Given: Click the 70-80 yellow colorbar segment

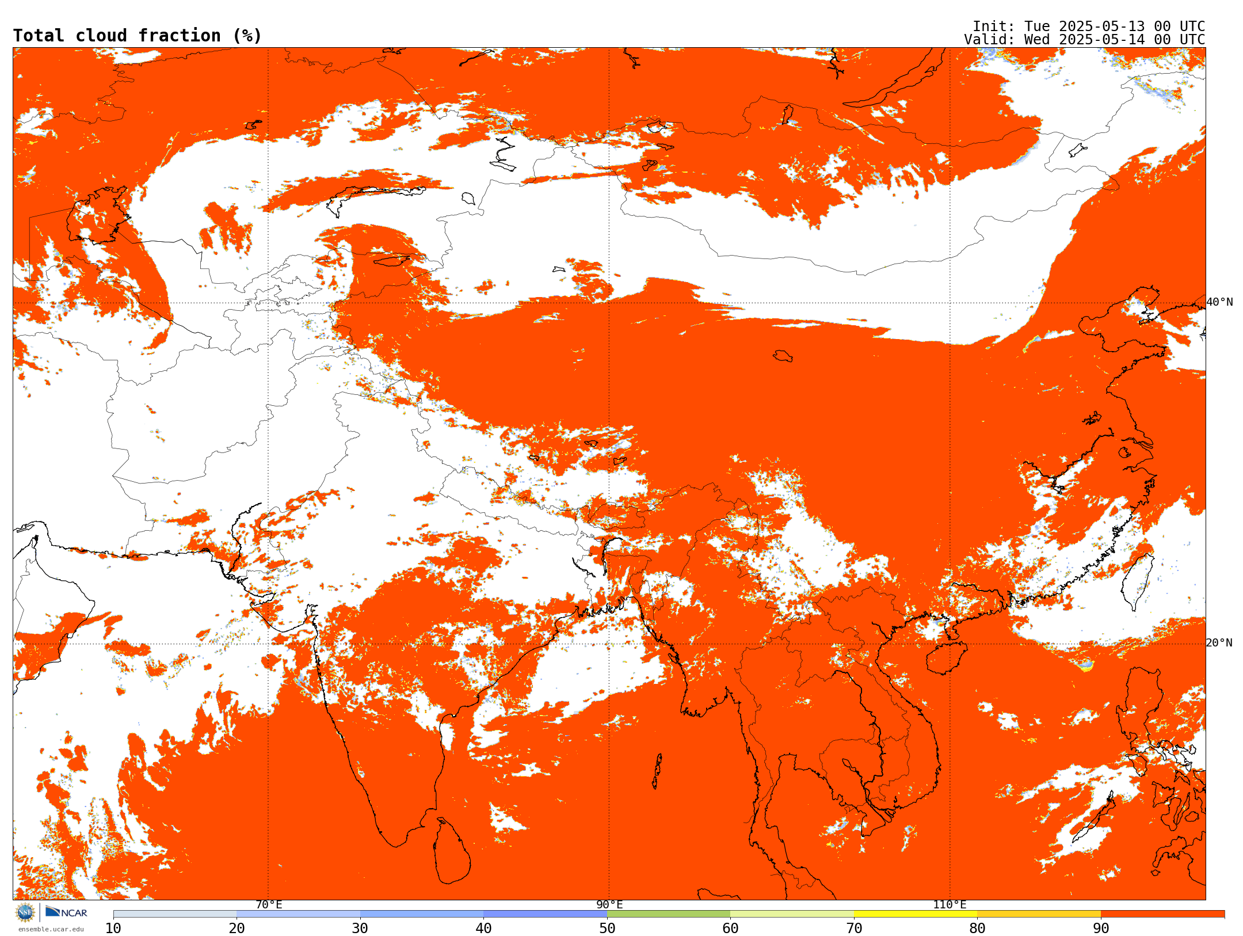Looking at the screenshot, I should point(916,914).
